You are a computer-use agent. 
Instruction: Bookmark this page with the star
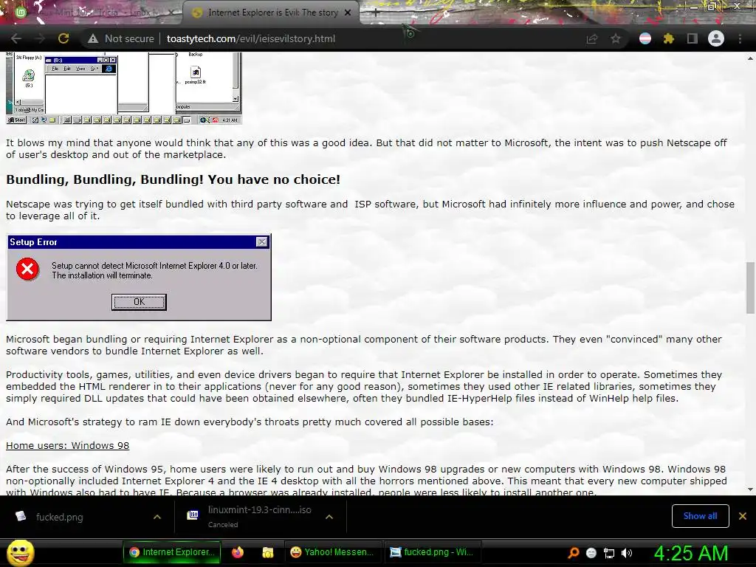point(616,38)
